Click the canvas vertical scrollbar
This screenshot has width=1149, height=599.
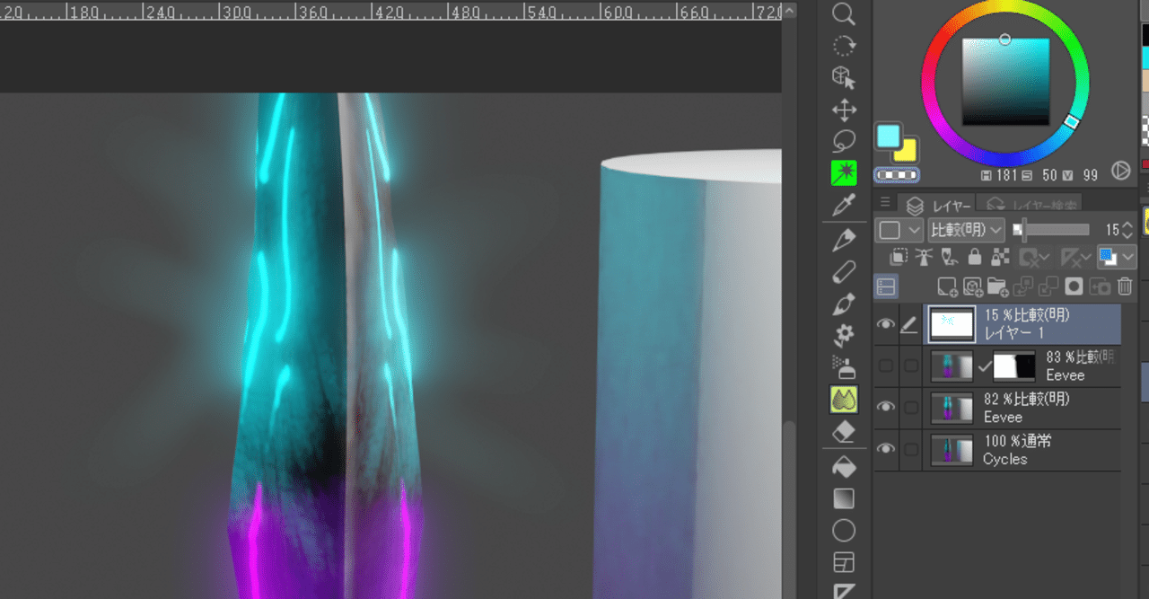pyautogui.click(x=788, y=510)
